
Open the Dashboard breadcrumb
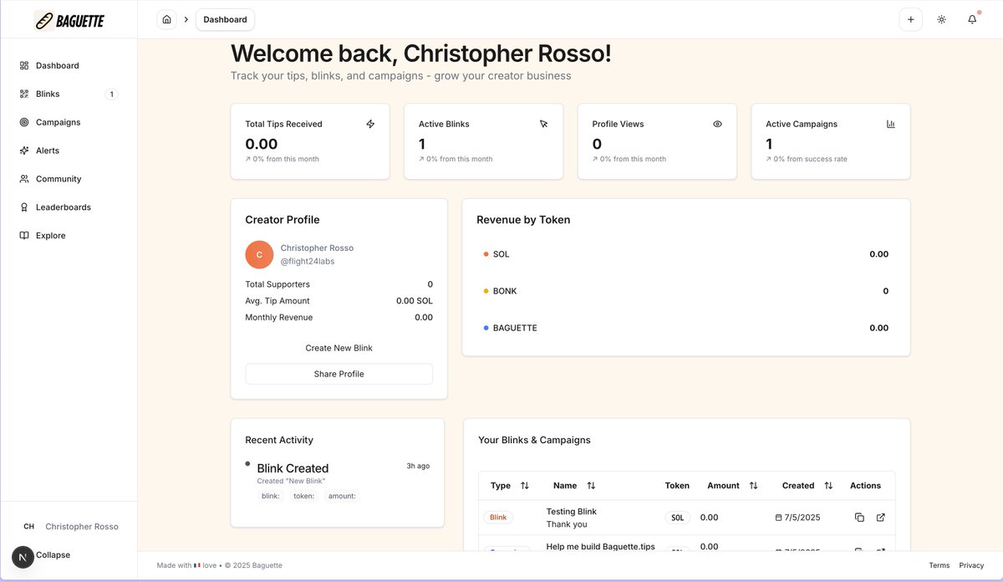click(225, 19)
